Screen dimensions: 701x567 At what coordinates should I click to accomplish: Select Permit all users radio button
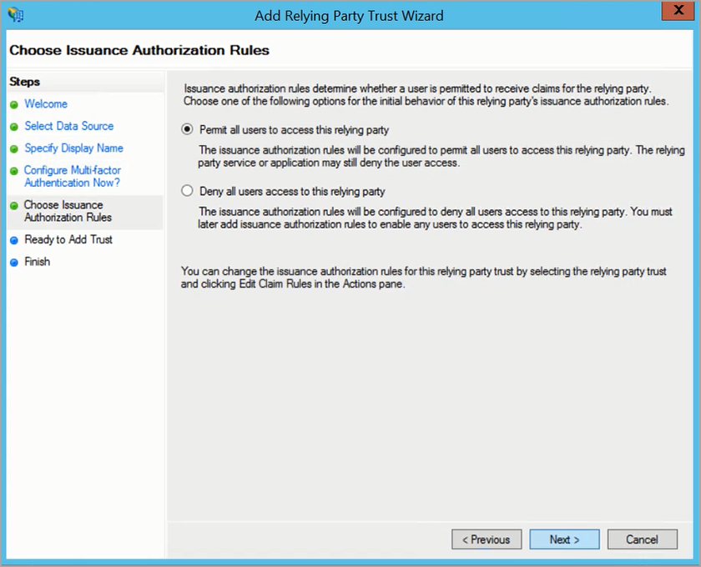click(x=187, y=130)
